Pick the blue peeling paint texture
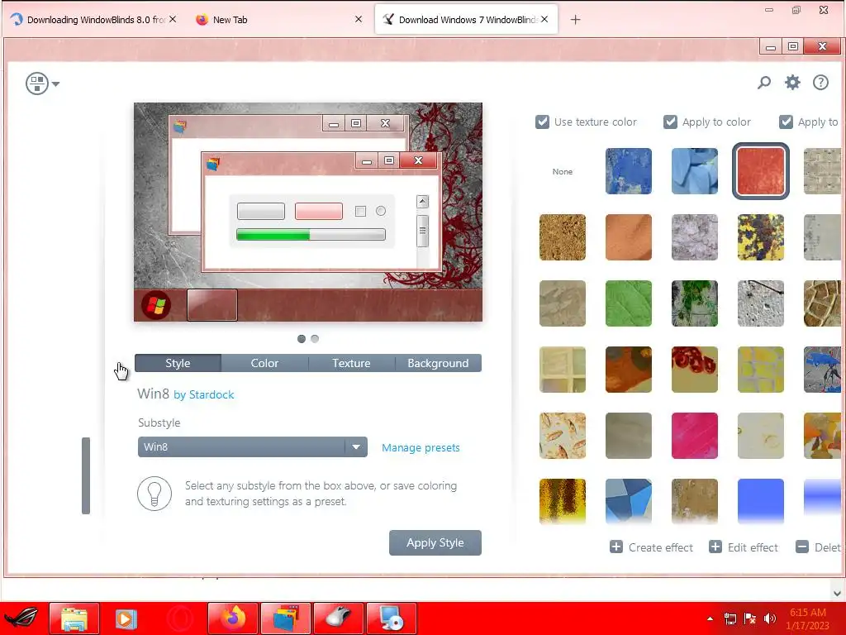Image resolution: width=846 pixels, height=635 pixels. [x=629, y=171]
